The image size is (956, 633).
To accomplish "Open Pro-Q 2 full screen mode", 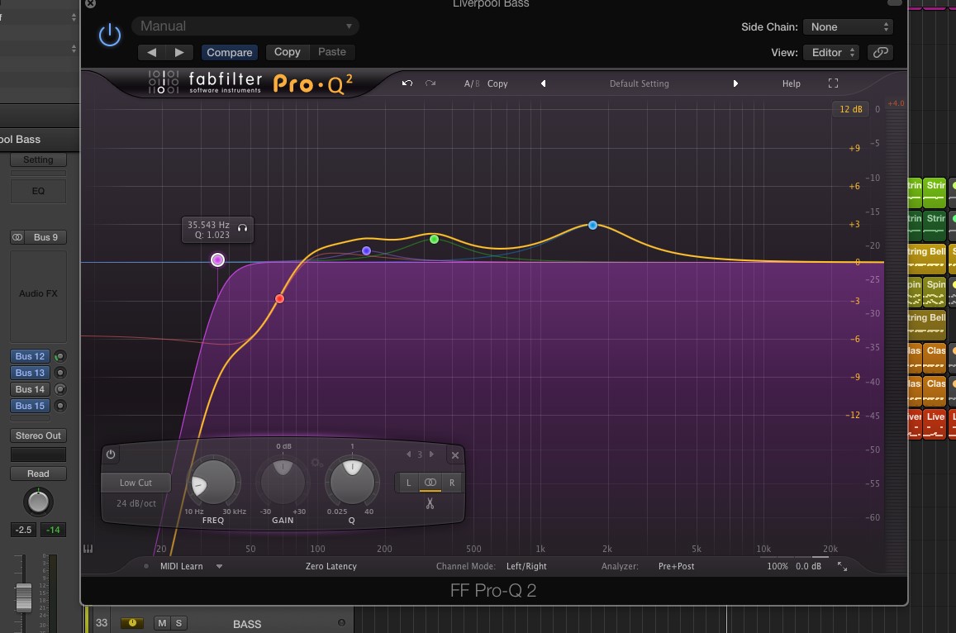I will [x=833, y=83].
